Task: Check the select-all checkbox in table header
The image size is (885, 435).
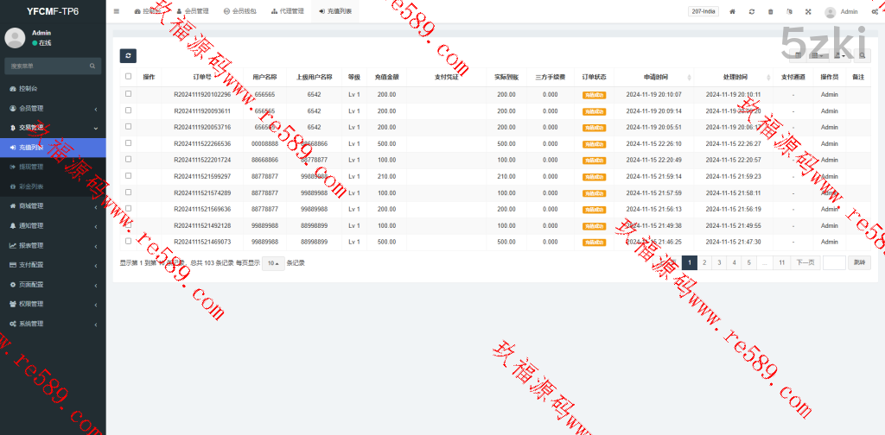Action: 129,77
